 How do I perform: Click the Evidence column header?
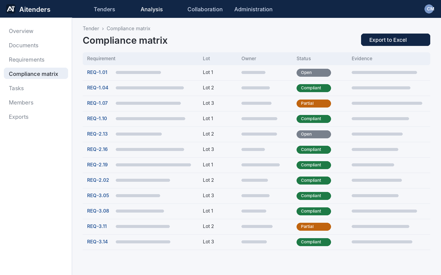pos(362,59)
